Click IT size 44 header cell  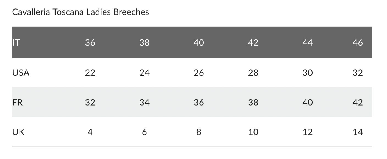point(307,43)
